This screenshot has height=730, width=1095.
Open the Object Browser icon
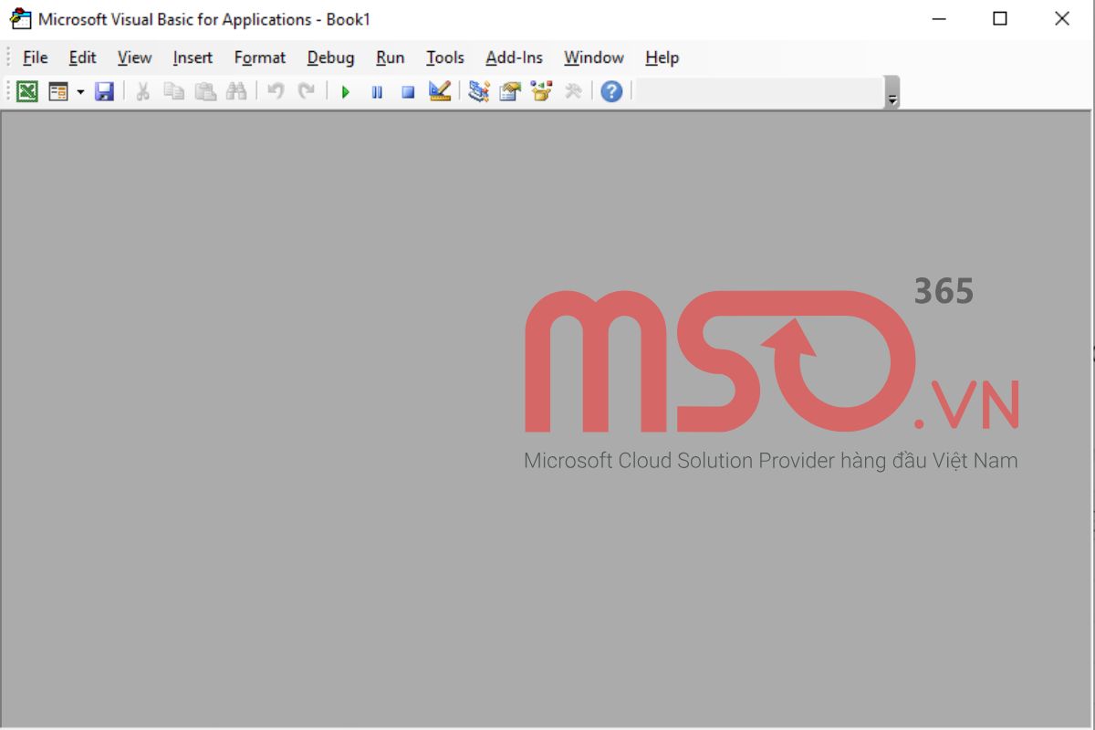tap(542, 91)
